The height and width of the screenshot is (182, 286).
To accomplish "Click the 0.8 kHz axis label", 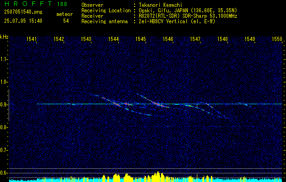I will [x=4, y=127].
